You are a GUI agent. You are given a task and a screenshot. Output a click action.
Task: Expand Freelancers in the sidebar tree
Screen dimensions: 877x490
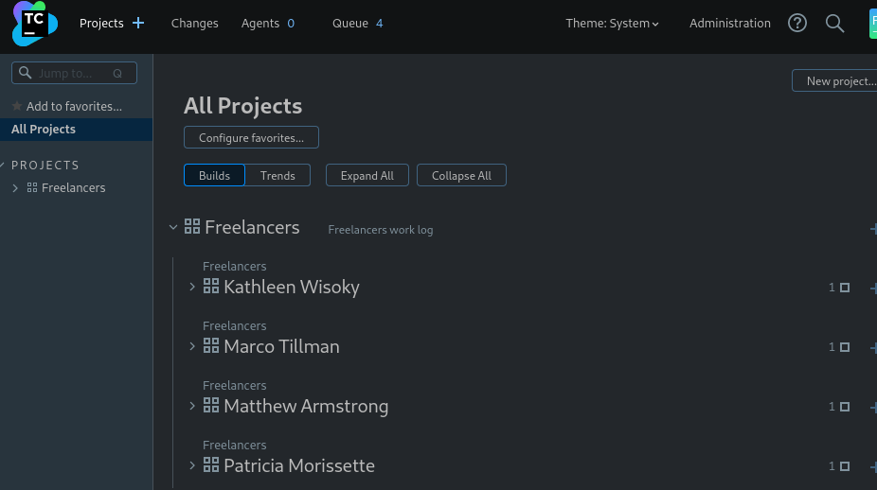pos(15,188)
